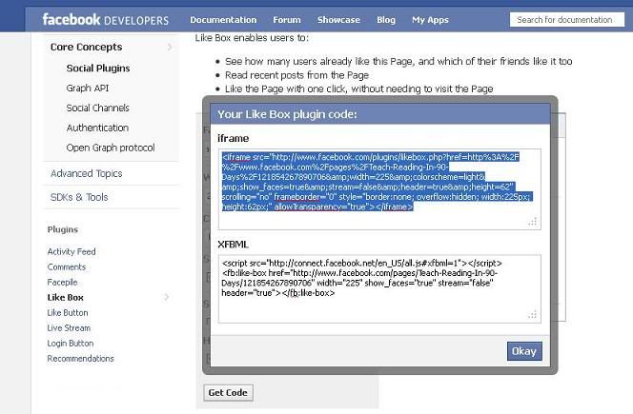Click inside the iframe code text area
This screenshot has height=414, width=633.
tap(379, 189)
